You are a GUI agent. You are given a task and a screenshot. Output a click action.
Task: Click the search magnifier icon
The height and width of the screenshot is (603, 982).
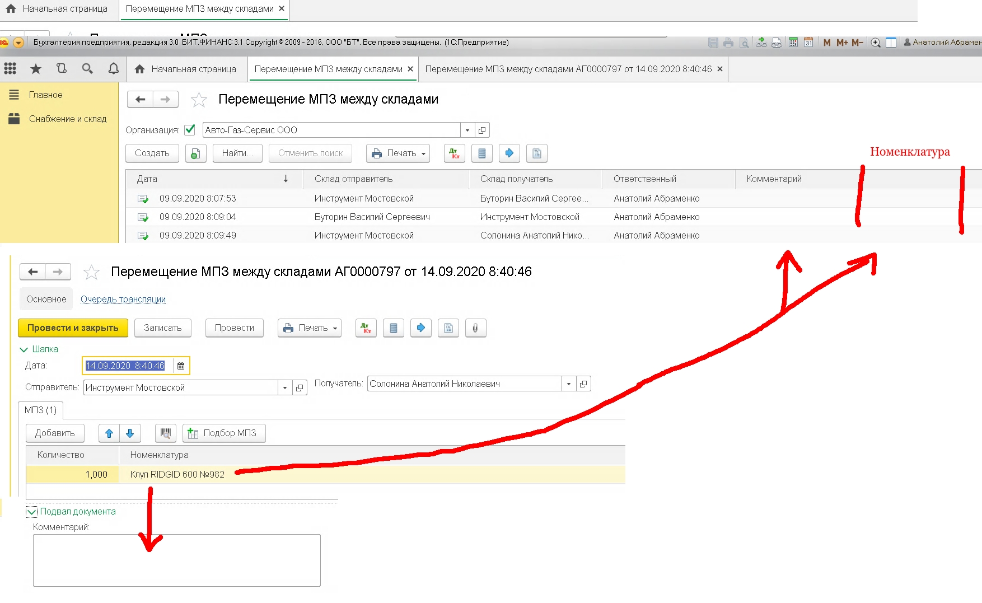[x=87, y=69]
